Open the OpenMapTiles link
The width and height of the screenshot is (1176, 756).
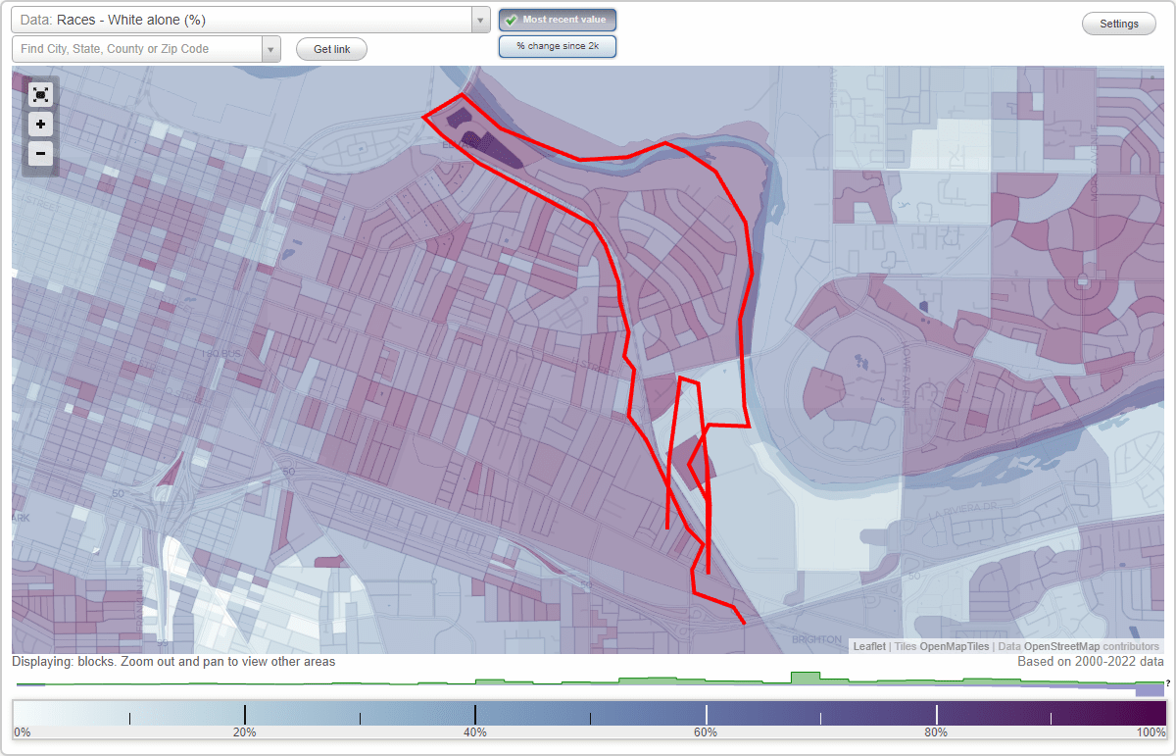tap(954, 647)
